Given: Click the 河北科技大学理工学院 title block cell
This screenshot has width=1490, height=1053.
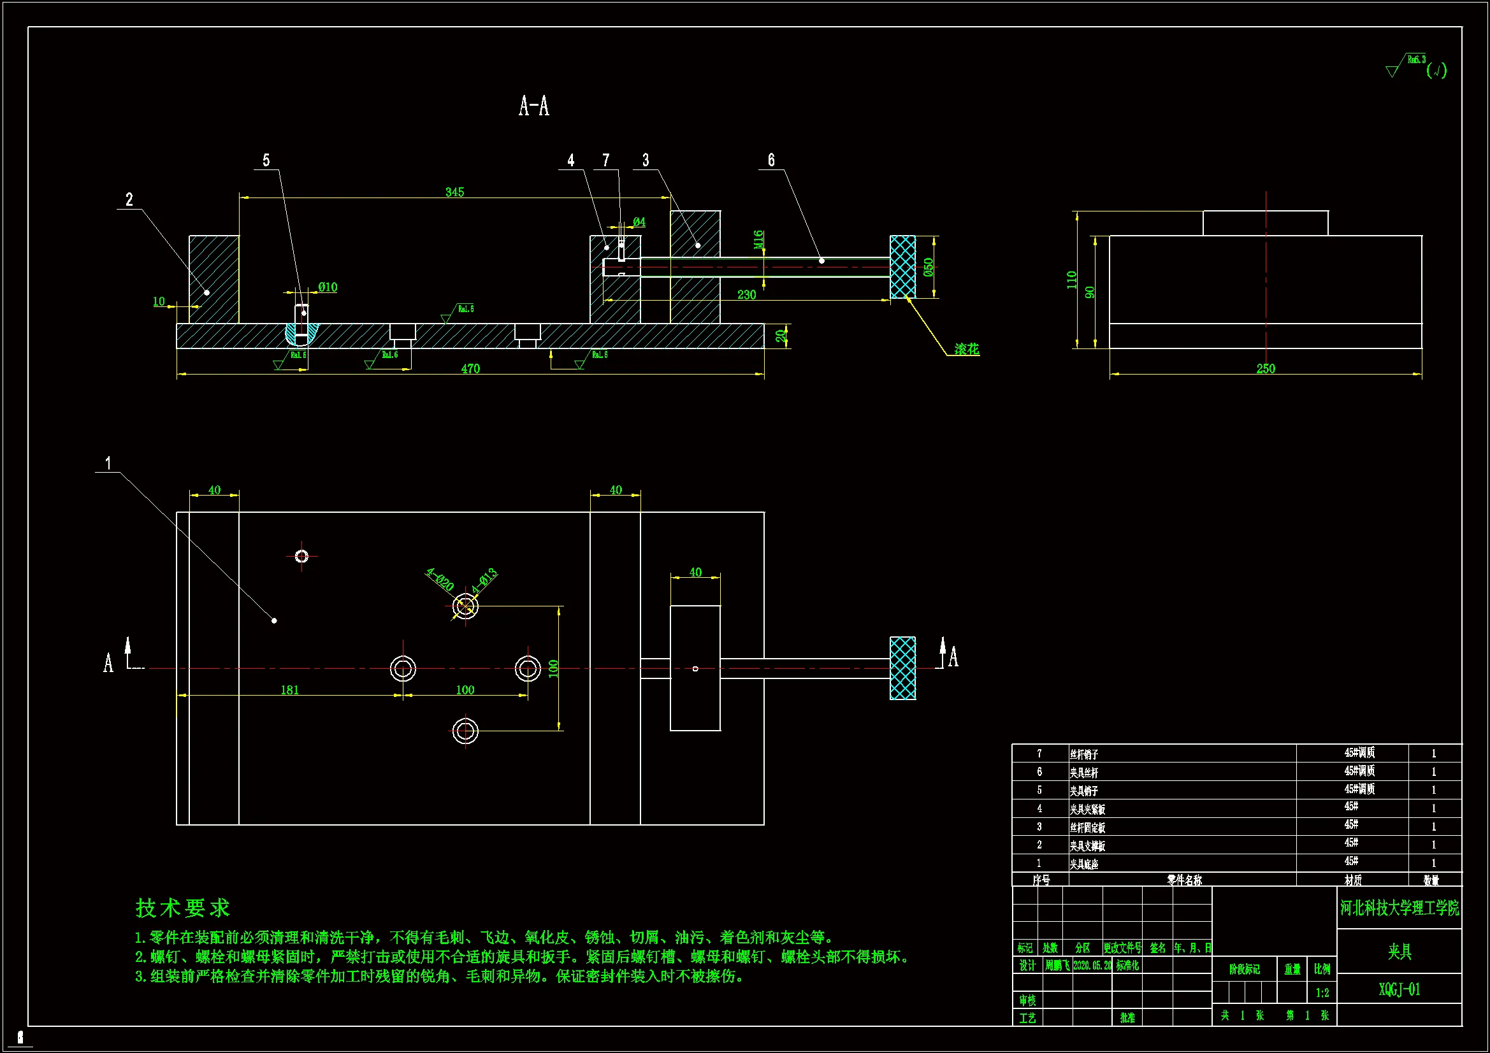Looking at the screenshot, I should 1399,908.
